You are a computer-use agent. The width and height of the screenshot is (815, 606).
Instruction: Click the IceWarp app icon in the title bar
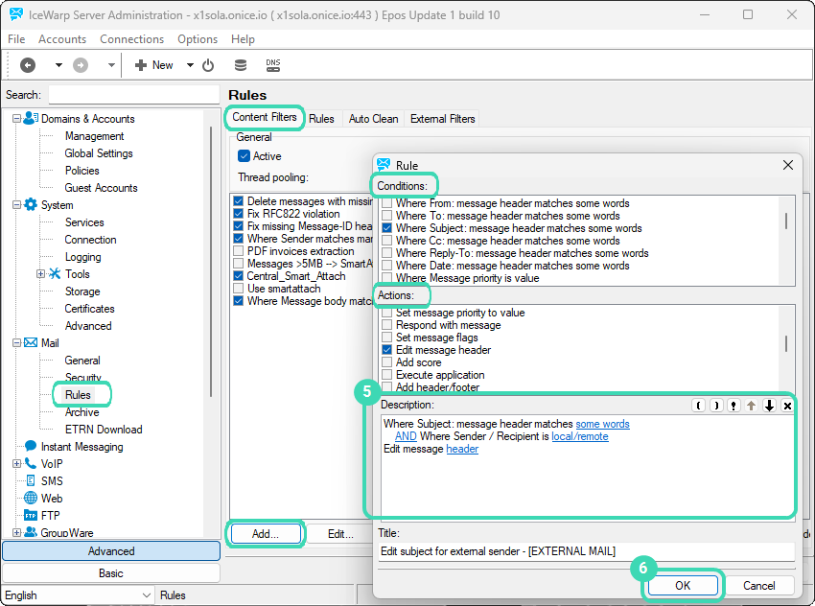(x=16, y=14)
